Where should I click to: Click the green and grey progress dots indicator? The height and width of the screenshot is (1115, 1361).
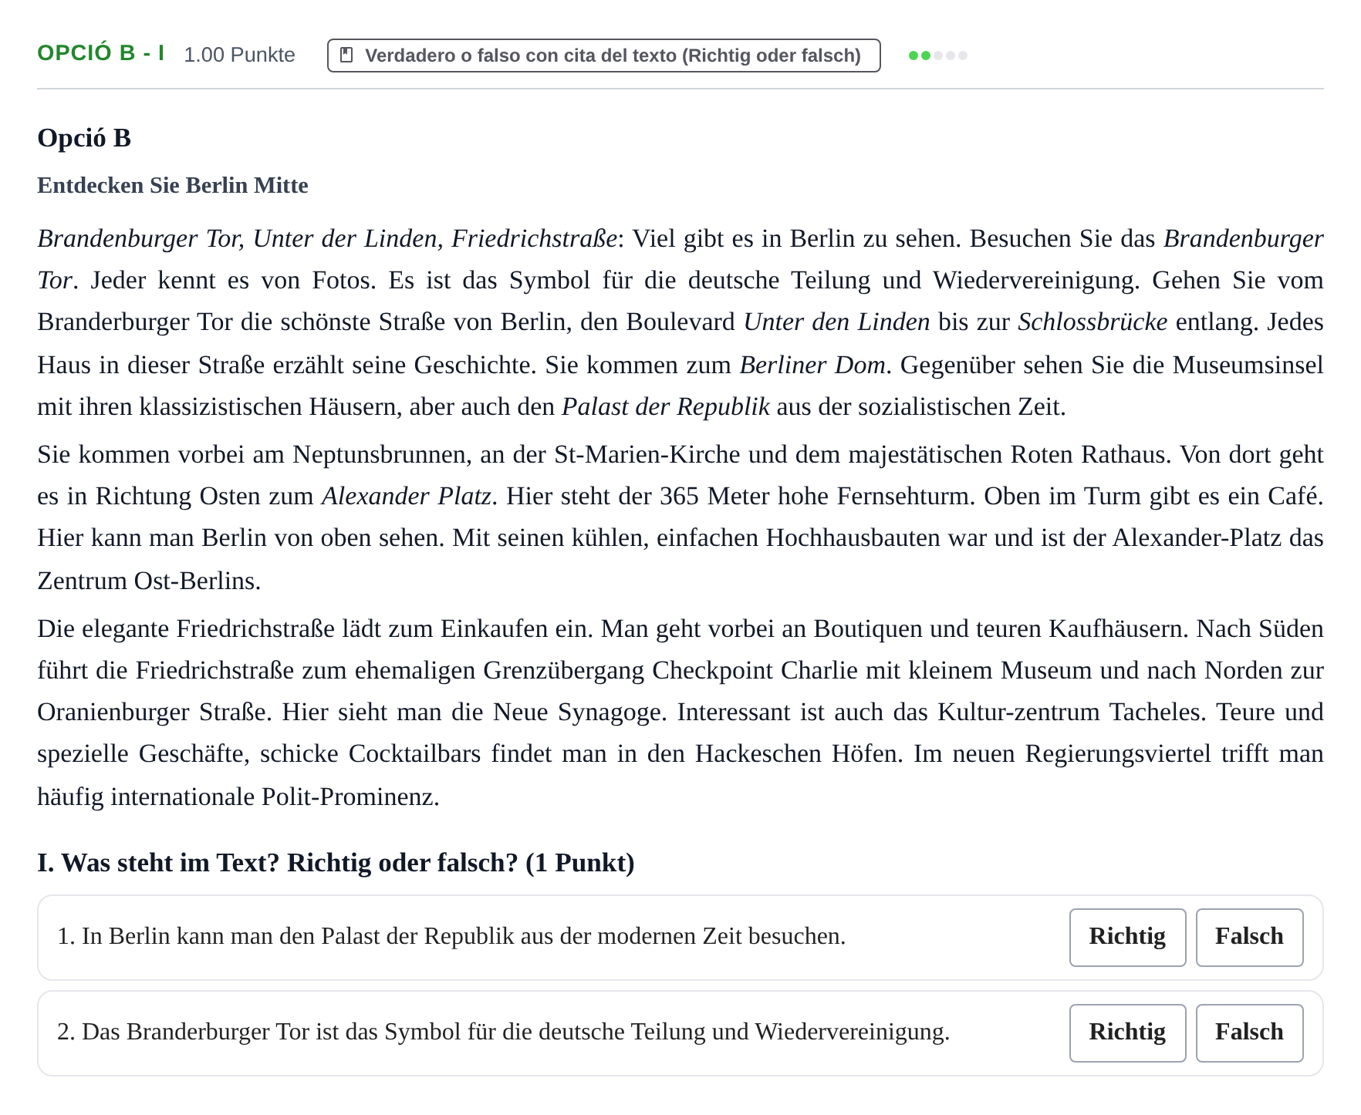937,56
